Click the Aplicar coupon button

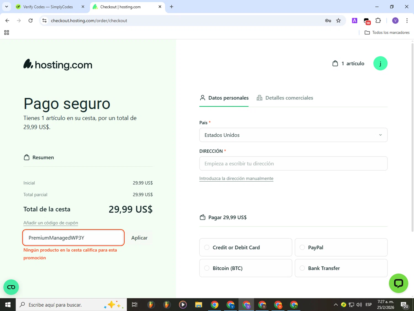click(139, 238)
